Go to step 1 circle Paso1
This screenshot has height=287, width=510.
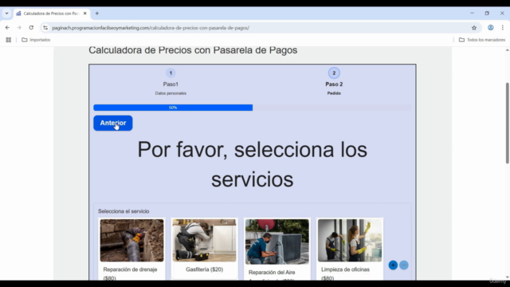(x=171, y=73)
